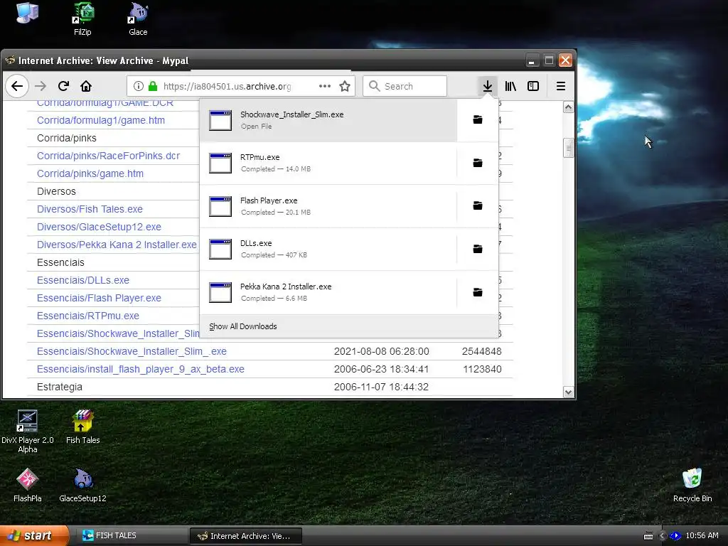This screenshot has height=546, width=728.
Task: Open the Library toolbar button
Action: point(510,86)
